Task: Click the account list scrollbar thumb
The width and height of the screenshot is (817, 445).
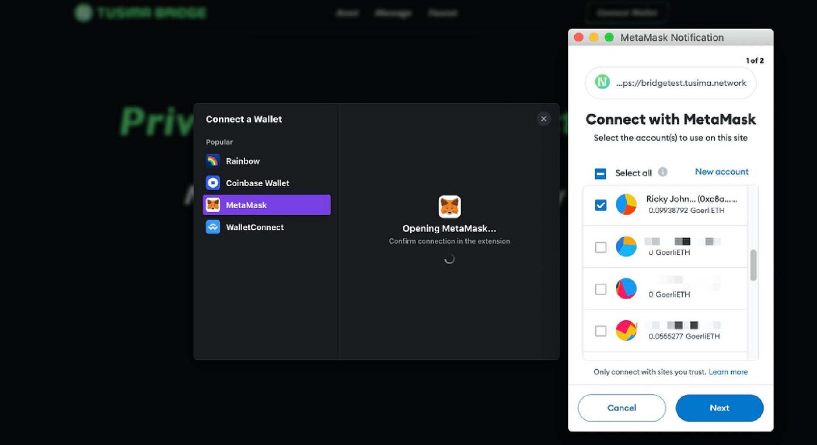Action: point(753,265)
